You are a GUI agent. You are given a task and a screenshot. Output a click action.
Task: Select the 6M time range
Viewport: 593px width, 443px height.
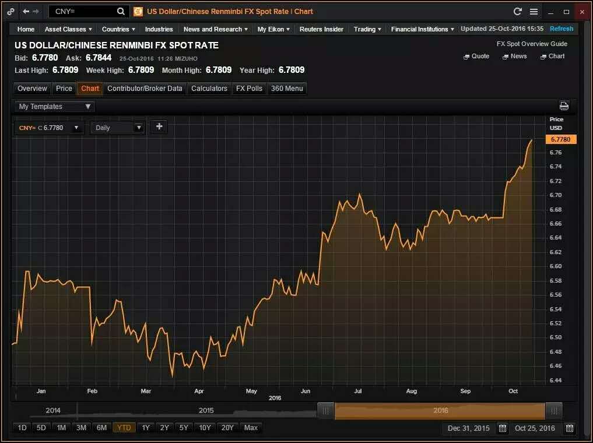(101, 428)
